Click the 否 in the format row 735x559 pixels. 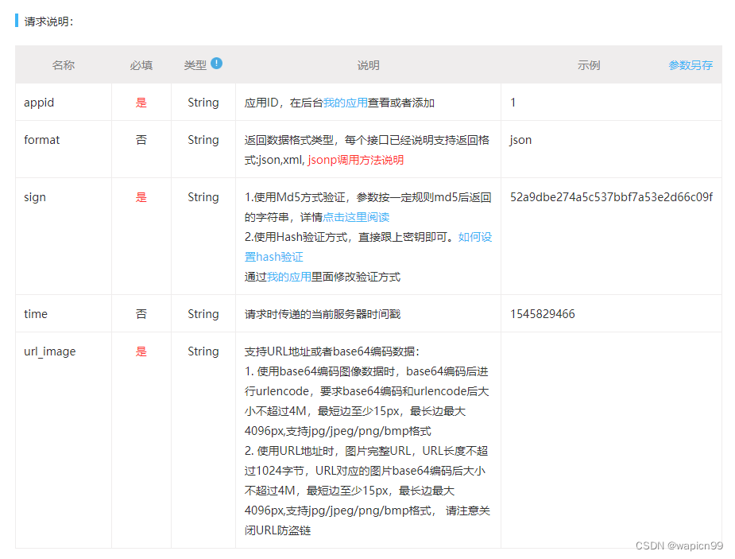point(141,140)
